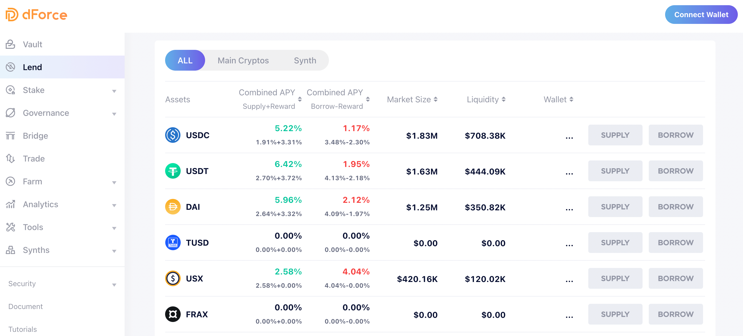Borrow DAI

click(x=676, y=207)
